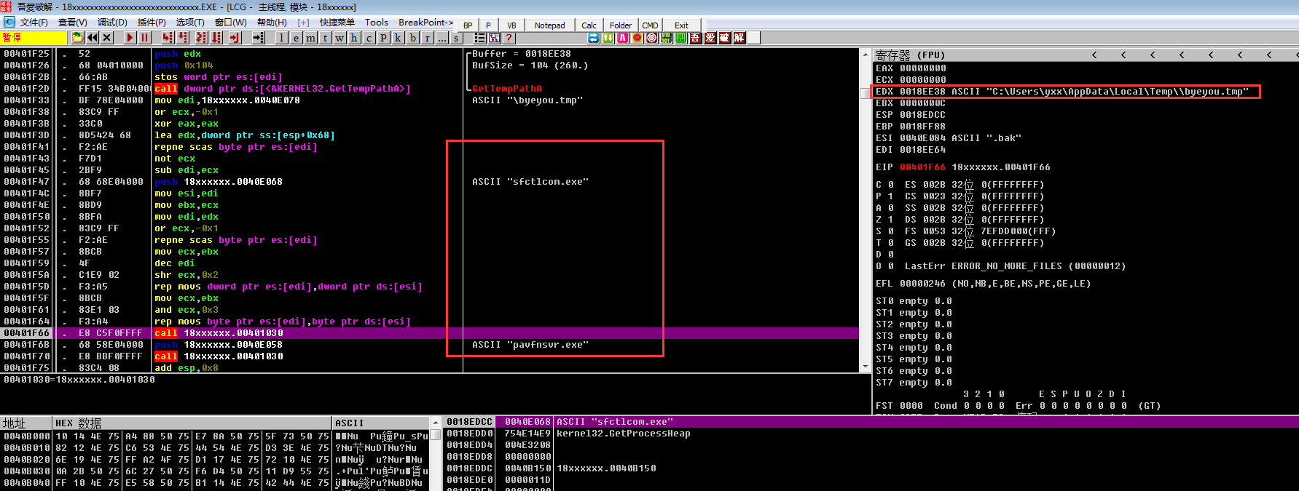Open the 窗口(W) menu
This screenshot has width=1299, height=491.
pyautogui.click(x=231, y=23)
